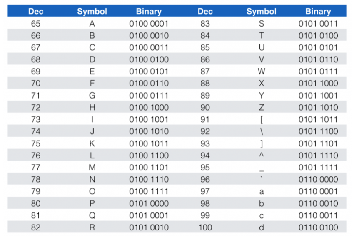Click the decimal value 82 cell

(36, 227)
